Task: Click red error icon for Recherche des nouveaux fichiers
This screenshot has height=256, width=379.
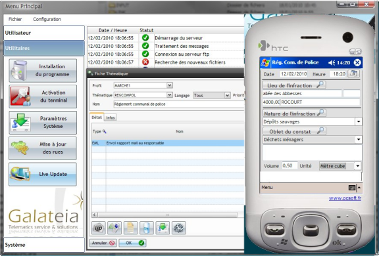Action: click(145, 62)
